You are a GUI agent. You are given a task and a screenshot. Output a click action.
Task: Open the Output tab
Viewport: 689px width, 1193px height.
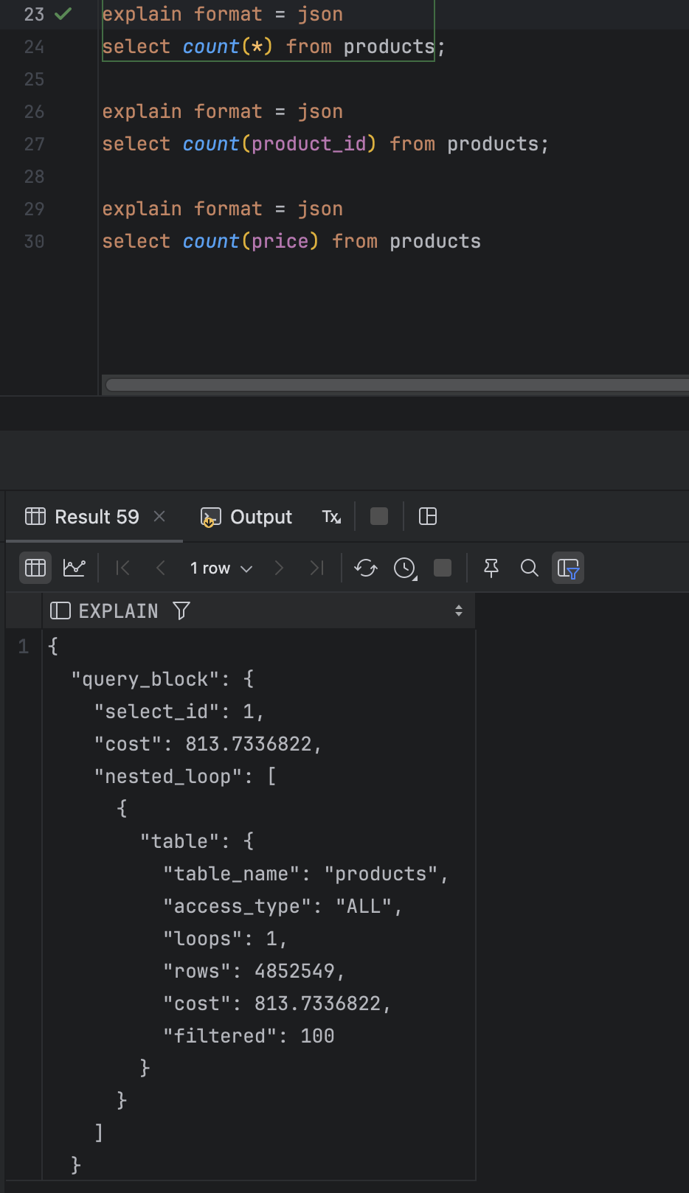246,517
